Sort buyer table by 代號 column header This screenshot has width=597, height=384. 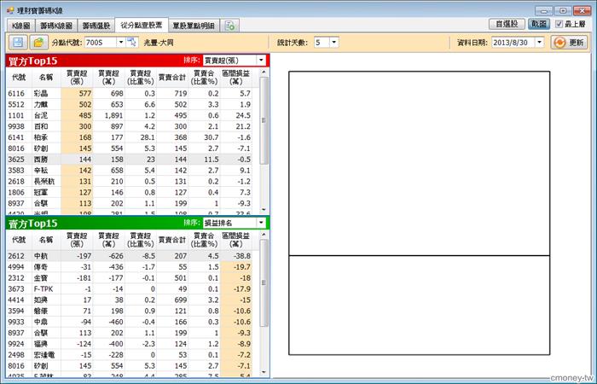point(19,78)
